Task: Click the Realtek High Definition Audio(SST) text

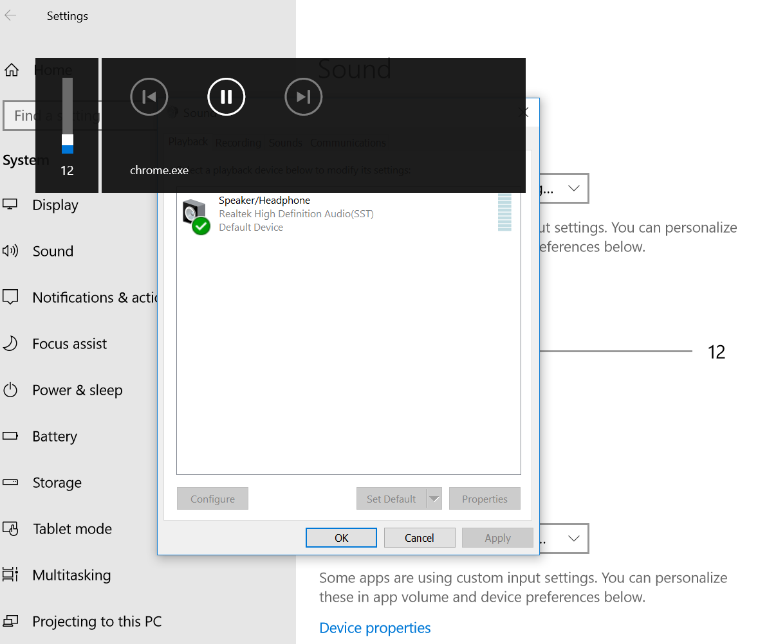Action: click(x=297, y=214)
